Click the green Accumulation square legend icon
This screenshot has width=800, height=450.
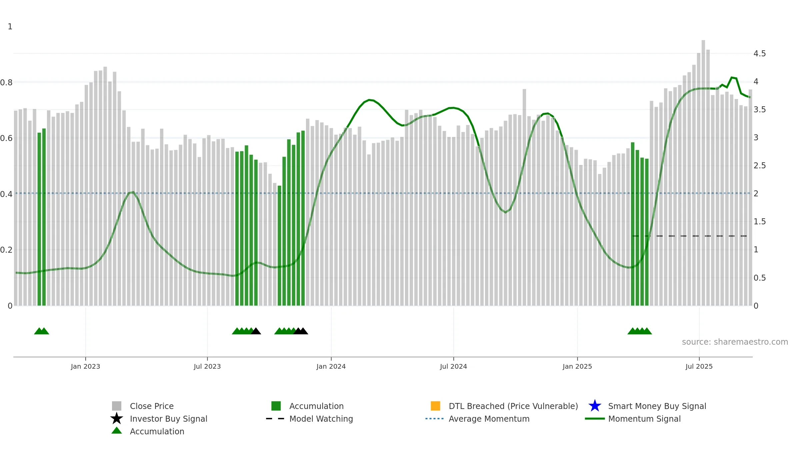pos(276,406)
